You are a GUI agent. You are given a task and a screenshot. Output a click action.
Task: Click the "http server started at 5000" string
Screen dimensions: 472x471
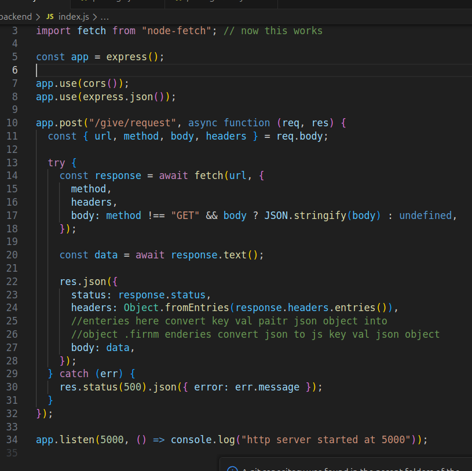325,440
